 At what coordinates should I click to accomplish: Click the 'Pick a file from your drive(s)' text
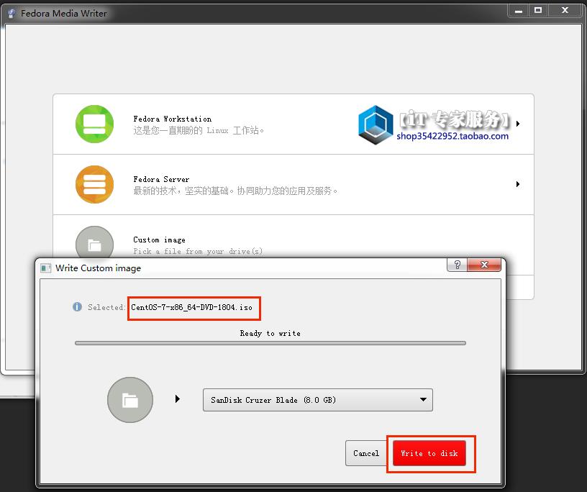198,251
